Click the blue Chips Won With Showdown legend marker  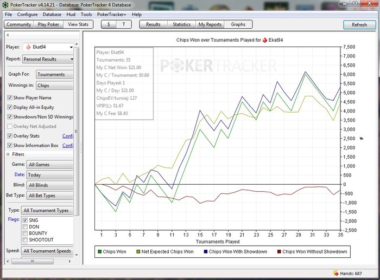(x=206, y=252)
